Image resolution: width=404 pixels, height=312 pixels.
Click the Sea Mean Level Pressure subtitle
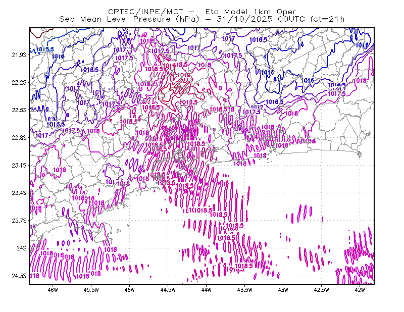[x=202, y=19]
